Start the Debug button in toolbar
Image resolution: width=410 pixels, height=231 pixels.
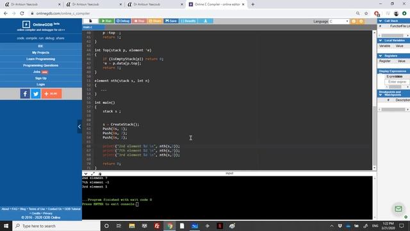pos(123,21)
